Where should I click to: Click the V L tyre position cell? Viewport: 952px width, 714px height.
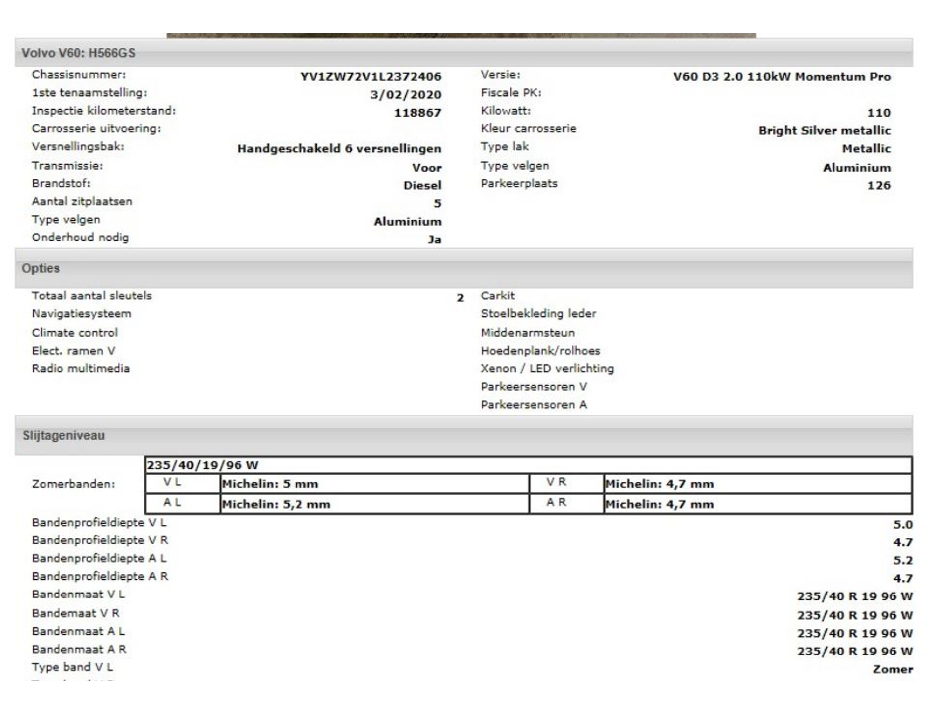[182, 484]
